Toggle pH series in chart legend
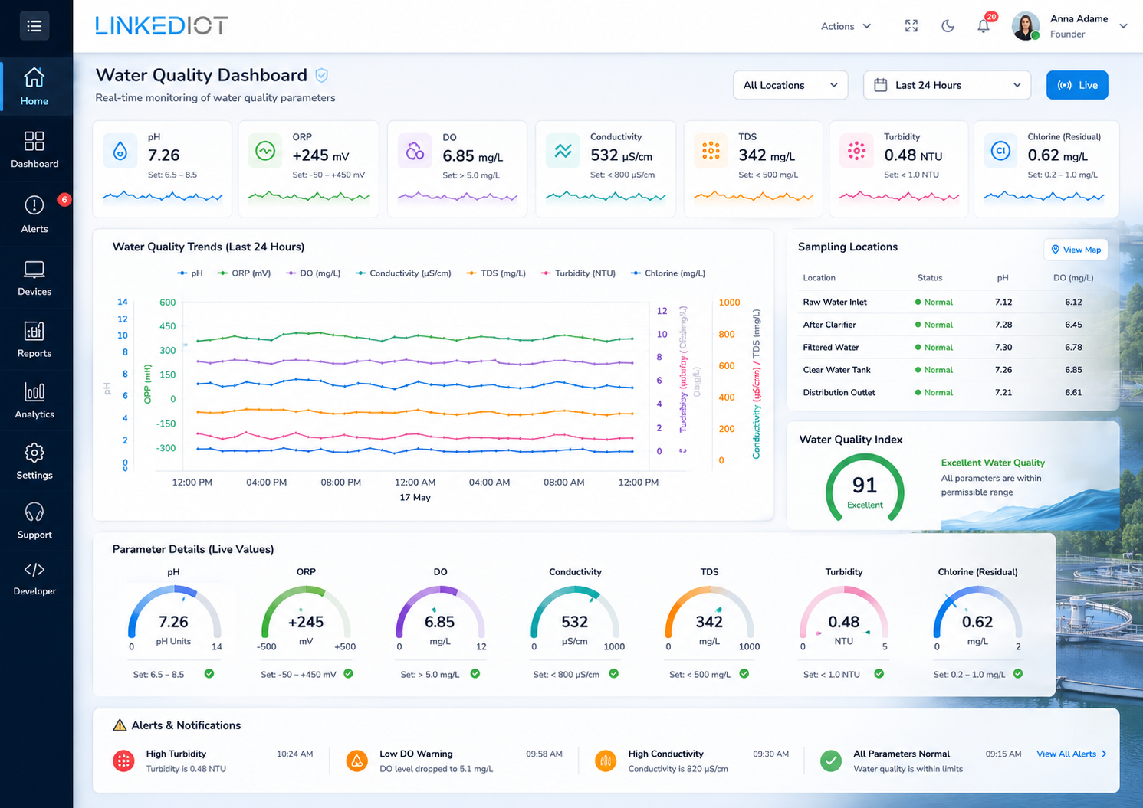Image resolution: width=1143 pixels, height=808 pixels. tap(190, 273)
